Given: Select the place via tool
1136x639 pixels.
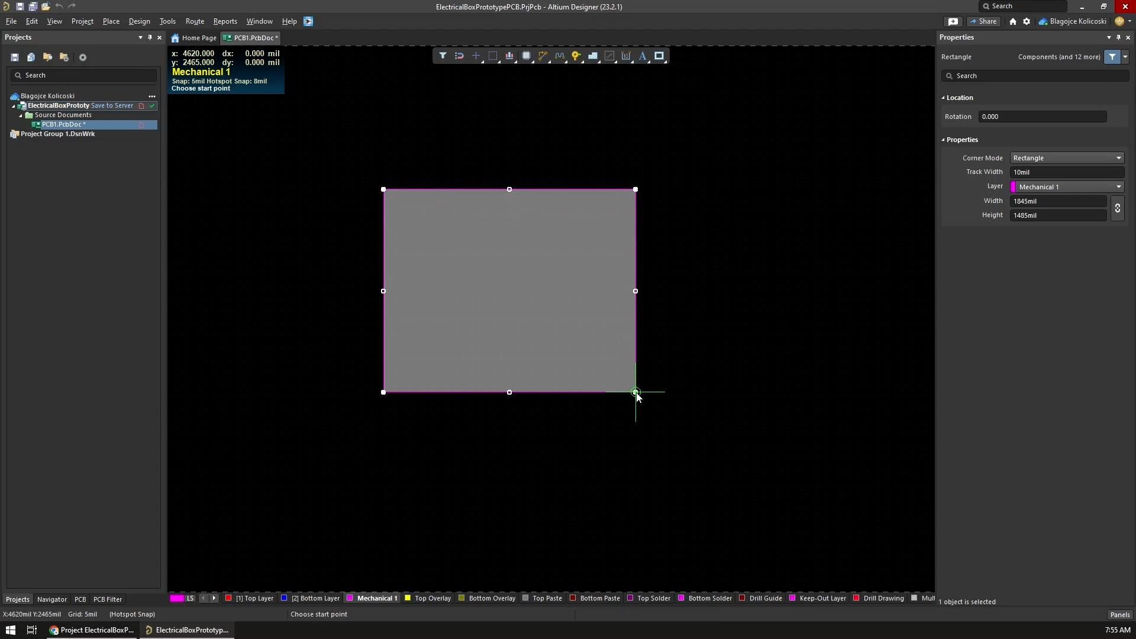Looking at the screenshot, I should click(577, 56).
